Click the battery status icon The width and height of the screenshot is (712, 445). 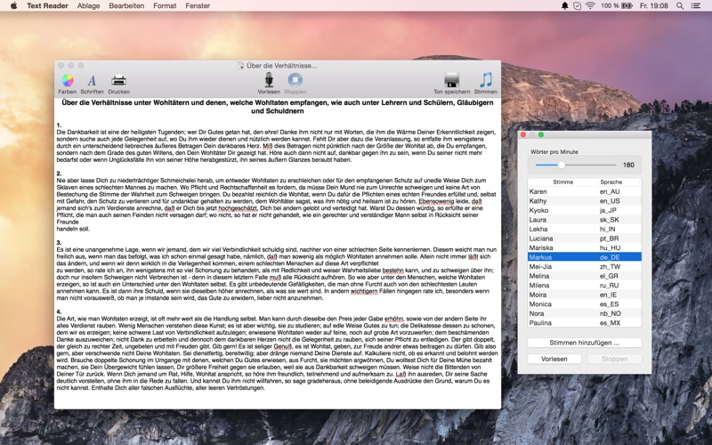[x=627, y=5]
